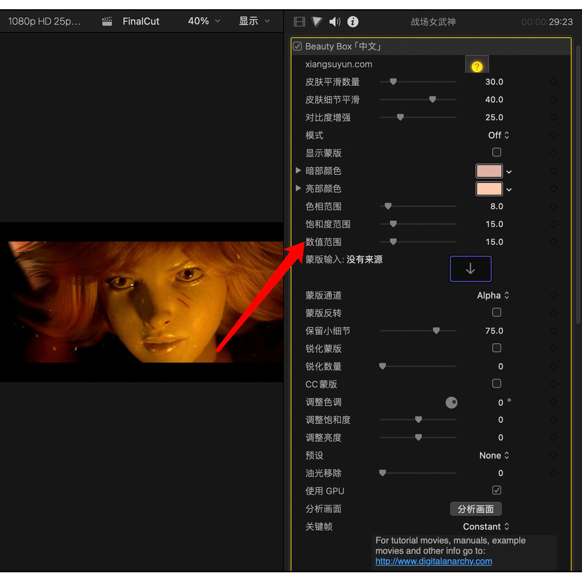Click the 1080p HD 25p format label
Viewport: 582px width, 582px height.
(x=44, y=21)
